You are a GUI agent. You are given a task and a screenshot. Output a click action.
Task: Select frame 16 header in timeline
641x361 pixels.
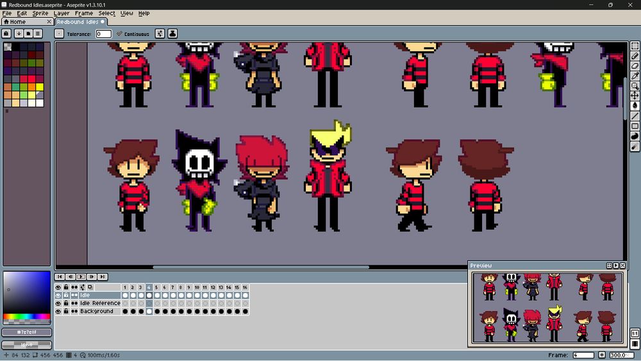pyautogui.click(x=245, y=287)
